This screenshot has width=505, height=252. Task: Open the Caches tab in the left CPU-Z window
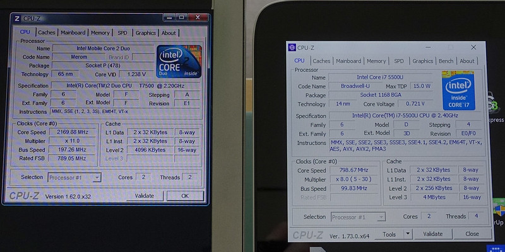[46, 33]
